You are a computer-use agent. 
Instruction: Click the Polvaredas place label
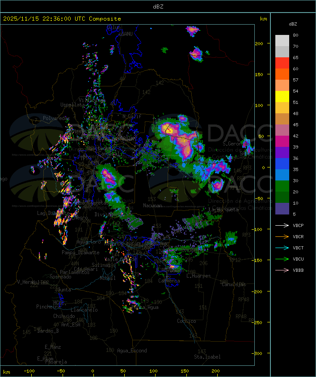coord(56,118)
